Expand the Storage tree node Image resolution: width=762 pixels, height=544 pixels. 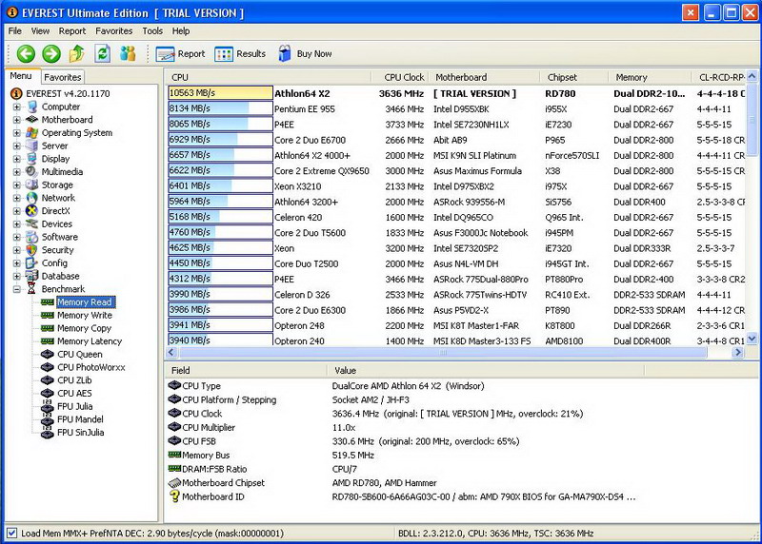(x=16, y=185)
